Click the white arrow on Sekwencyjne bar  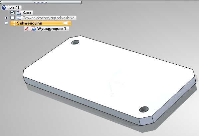coord(65,23)
